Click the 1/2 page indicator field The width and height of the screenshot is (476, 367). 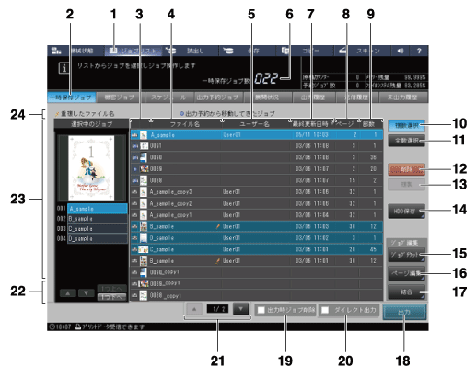click(x=217, y=309)
